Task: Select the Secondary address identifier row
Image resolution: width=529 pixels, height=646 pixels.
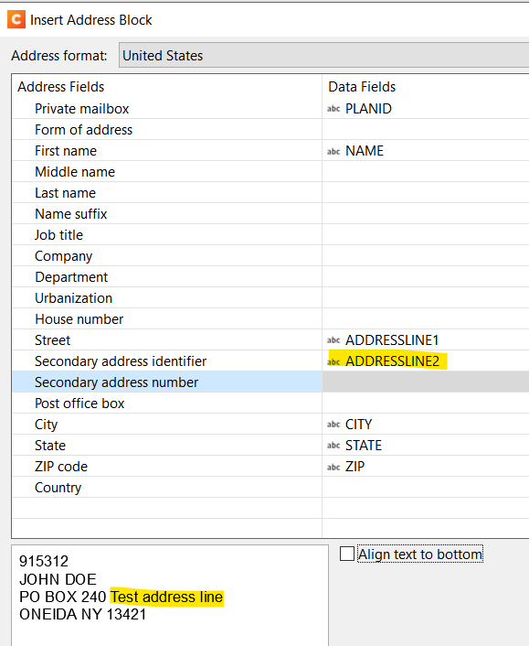Action: (166, 361)
